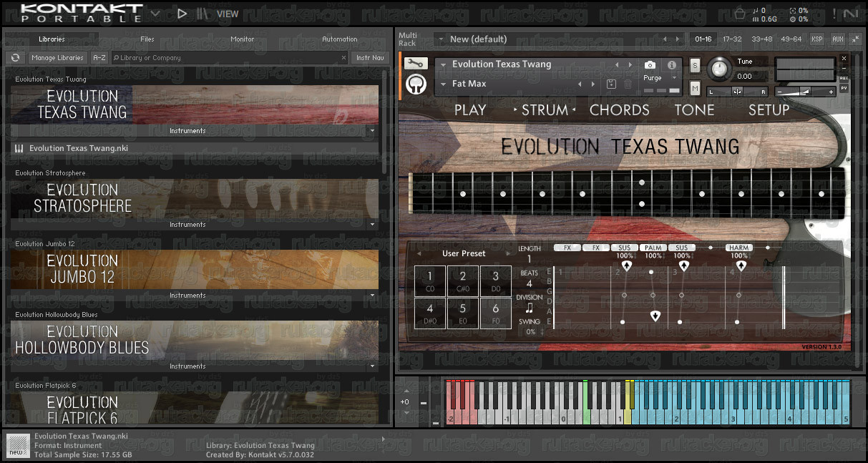Switch to the Automation tab

coord(340,39)
